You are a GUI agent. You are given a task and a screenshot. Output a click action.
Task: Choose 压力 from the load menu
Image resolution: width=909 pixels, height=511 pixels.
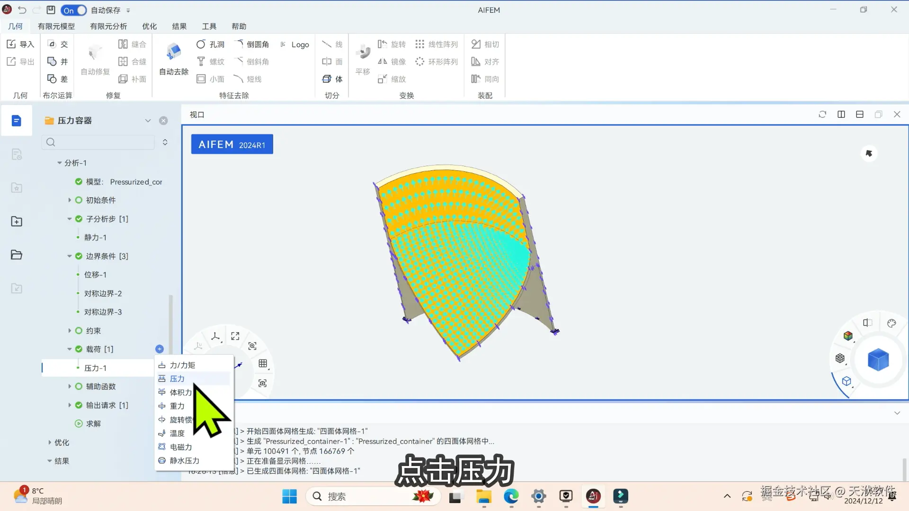[178, 379]
